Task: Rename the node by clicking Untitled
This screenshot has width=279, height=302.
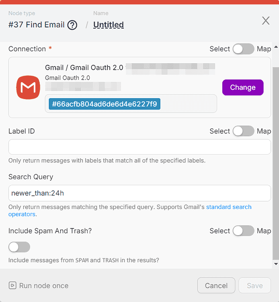Action: [x=109, y=25]
